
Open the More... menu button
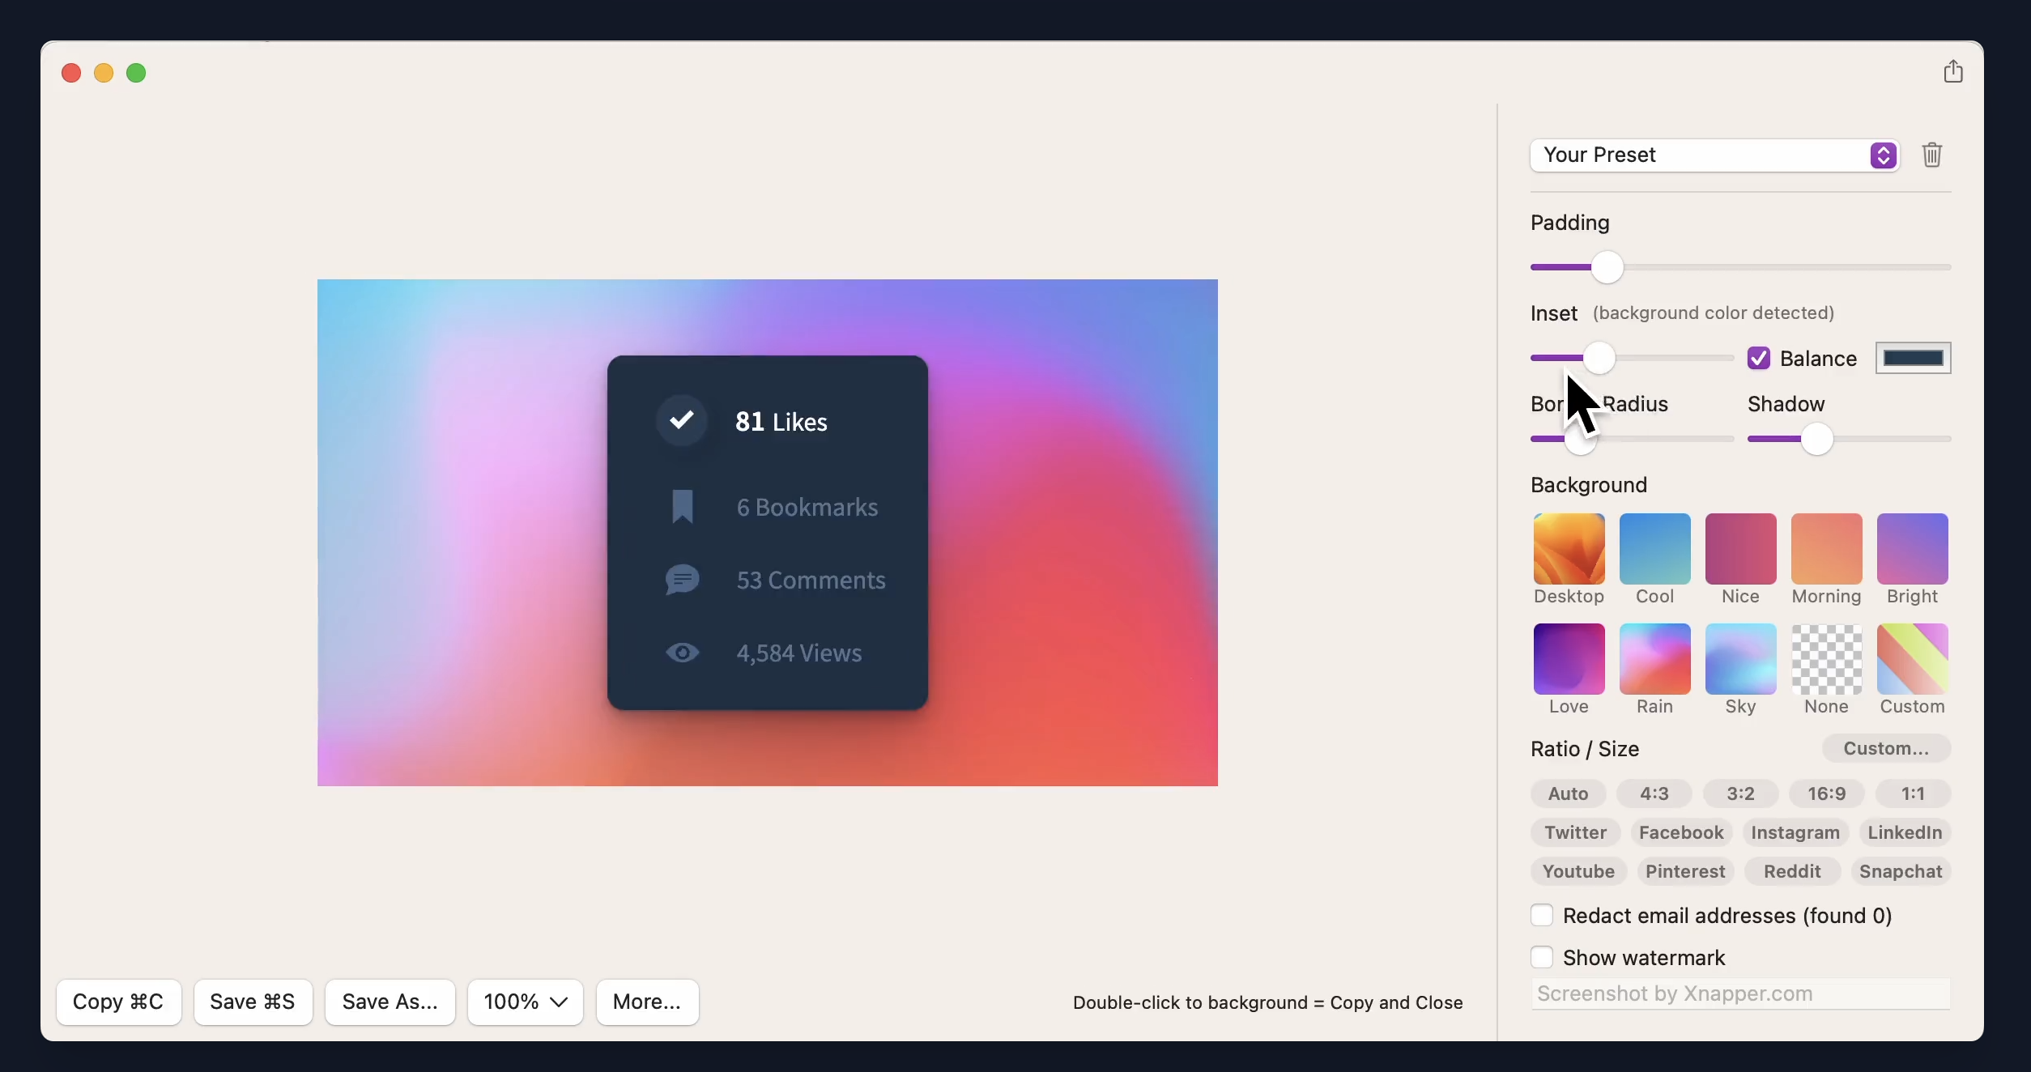(646, 1002)
